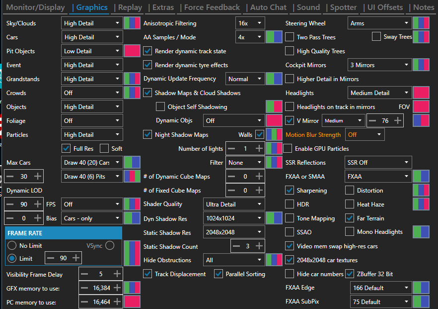Viewport: 438px width, 309px height.
Task: Decrease number of Fixed Cube Maps
Action: pyautogui.click(x=231, y=190)
